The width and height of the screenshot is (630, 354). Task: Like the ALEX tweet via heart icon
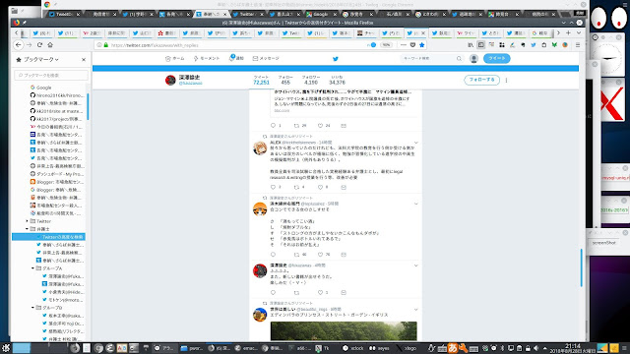(320, 187)
